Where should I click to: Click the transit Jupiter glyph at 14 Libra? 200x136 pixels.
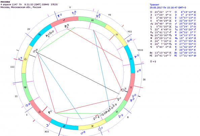point(19,59)
